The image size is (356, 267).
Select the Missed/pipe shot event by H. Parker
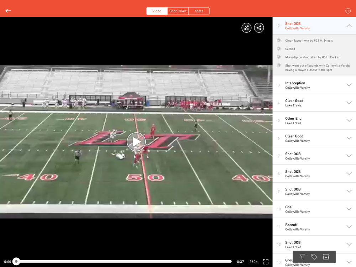[x=313, y=57]
